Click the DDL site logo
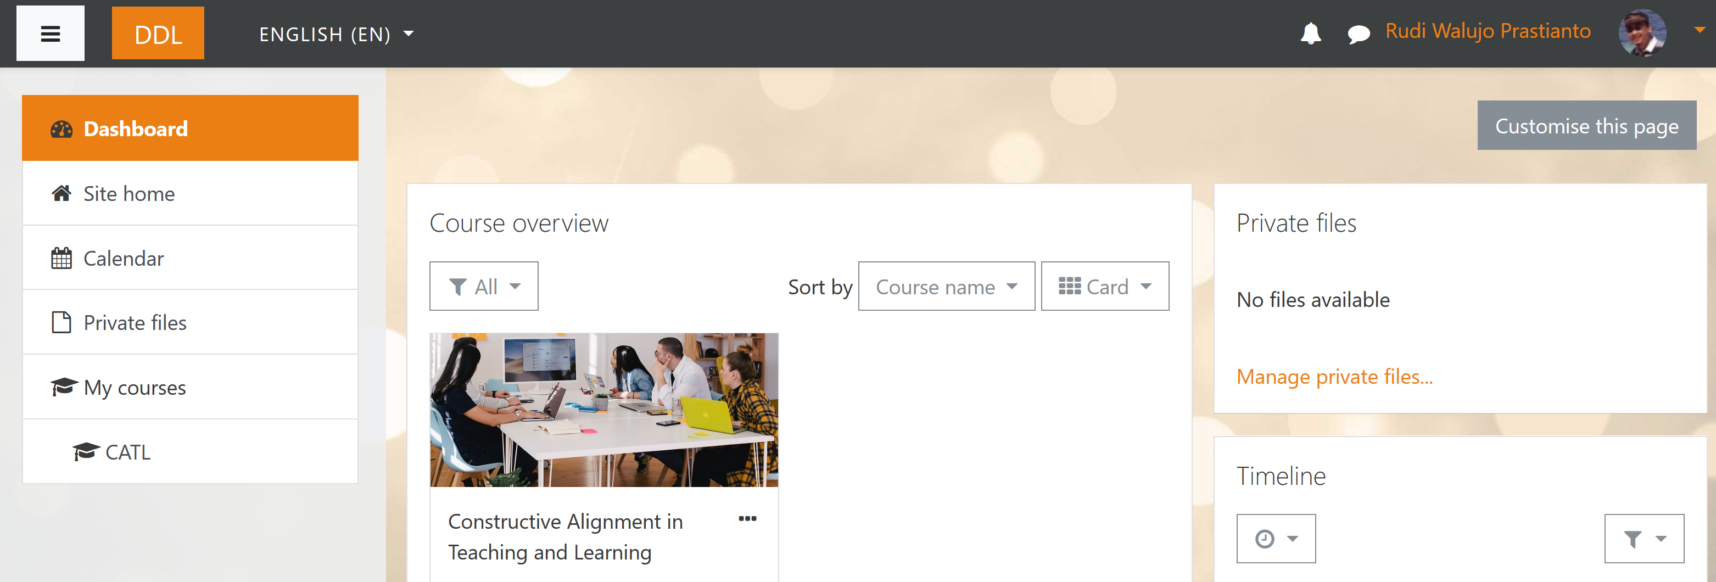Screen dimensions: 1716x582 point(158,33)
